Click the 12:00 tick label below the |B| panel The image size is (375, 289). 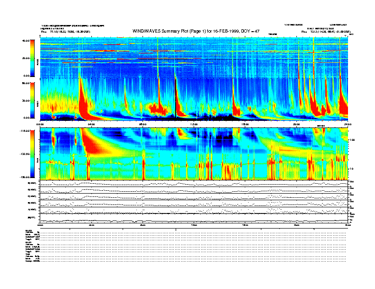pos(194,225)
